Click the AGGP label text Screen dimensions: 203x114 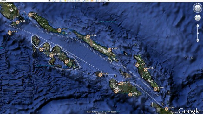[x=160, y=87]
